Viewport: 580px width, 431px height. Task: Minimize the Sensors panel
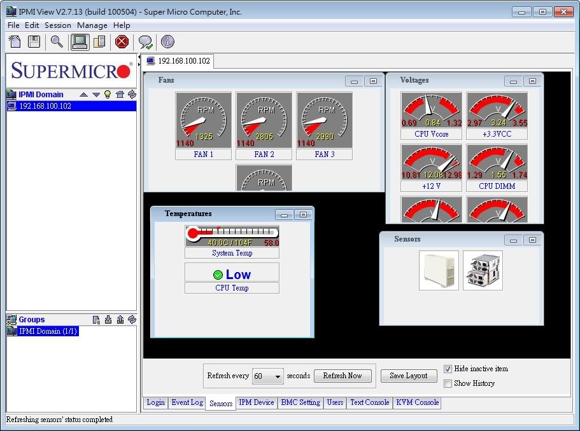click(513, 240)
